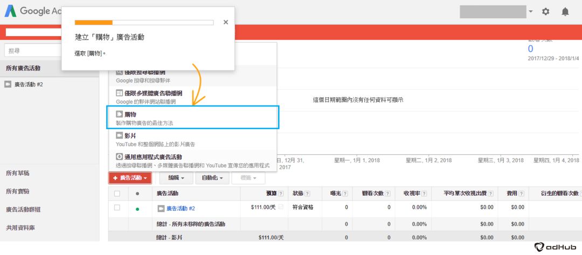This screenshot has width=582, height=255.
Task: Open the account dropdown arrow at top right
Action: point(531,11)
